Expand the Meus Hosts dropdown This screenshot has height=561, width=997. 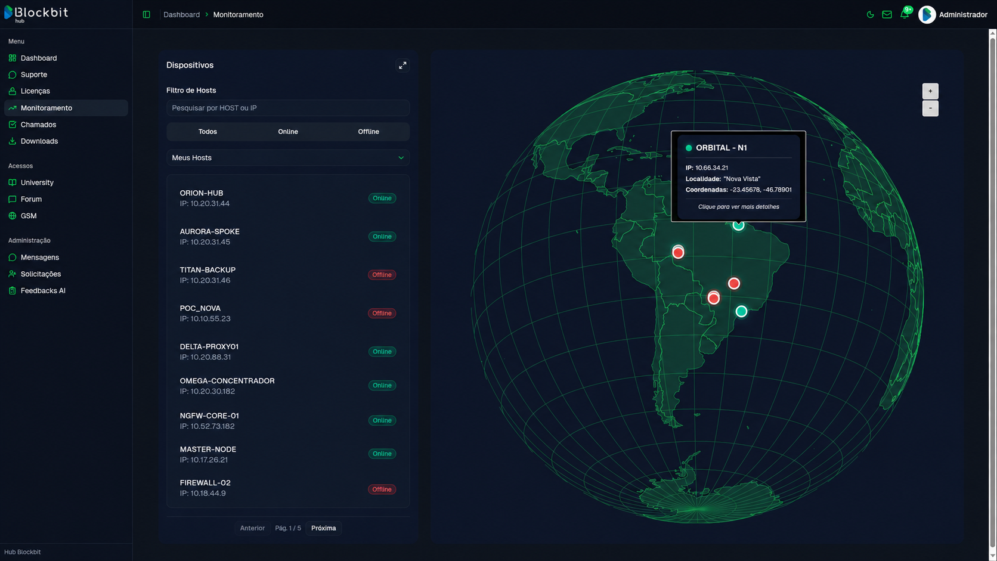pyautogui.click(x=288, y=158)
